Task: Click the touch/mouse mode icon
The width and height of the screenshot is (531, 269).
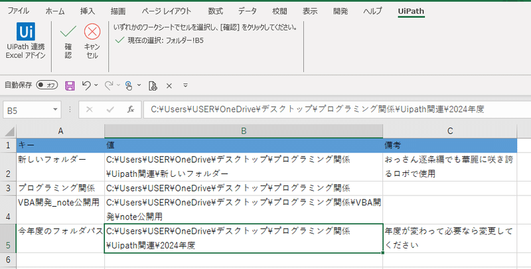Action: (x=129, y=86)
